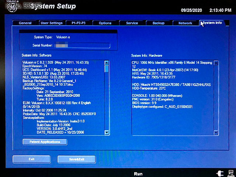The width and height of the screenshot is (236, 177).
Task: Click the 'ProbeData' CRC line
Action: tap(59, 114)
